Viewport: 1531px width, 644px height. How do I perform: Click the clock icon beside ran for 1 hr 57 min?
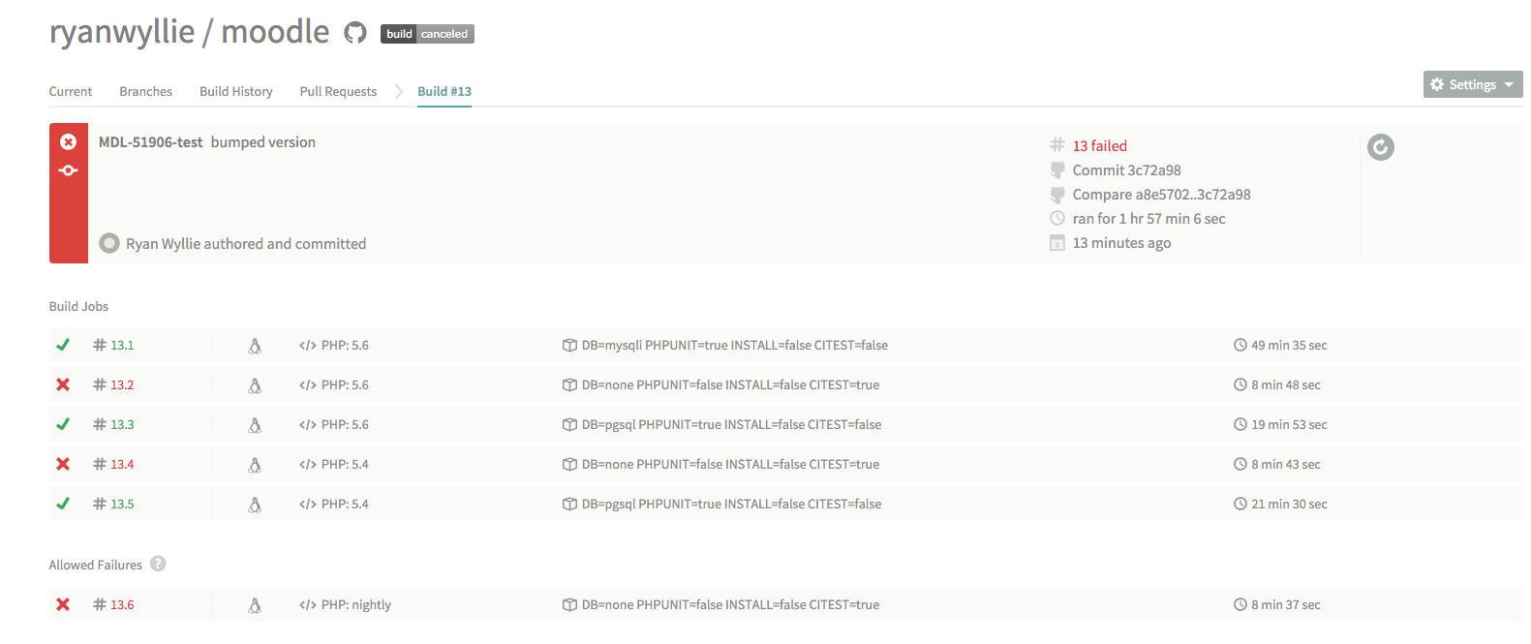click(x=1057, y=218)
